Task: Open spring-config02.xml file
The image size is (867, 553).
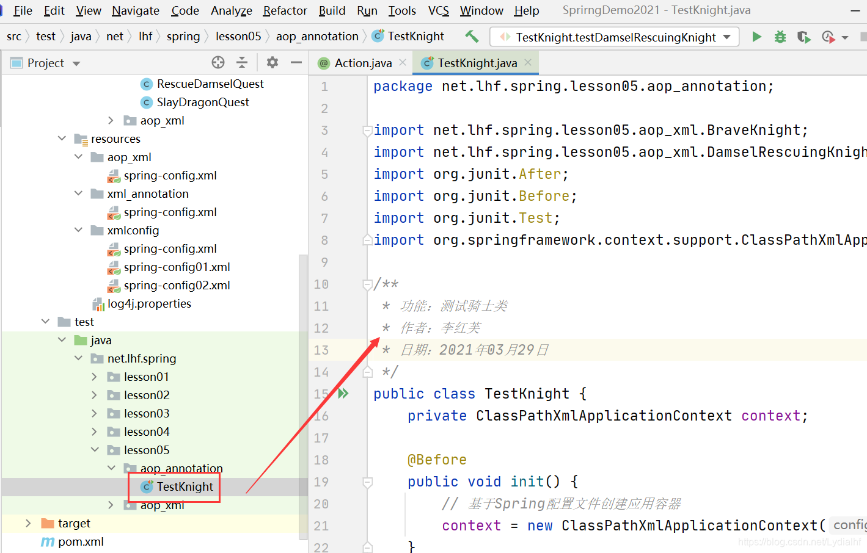Action: 177,285
